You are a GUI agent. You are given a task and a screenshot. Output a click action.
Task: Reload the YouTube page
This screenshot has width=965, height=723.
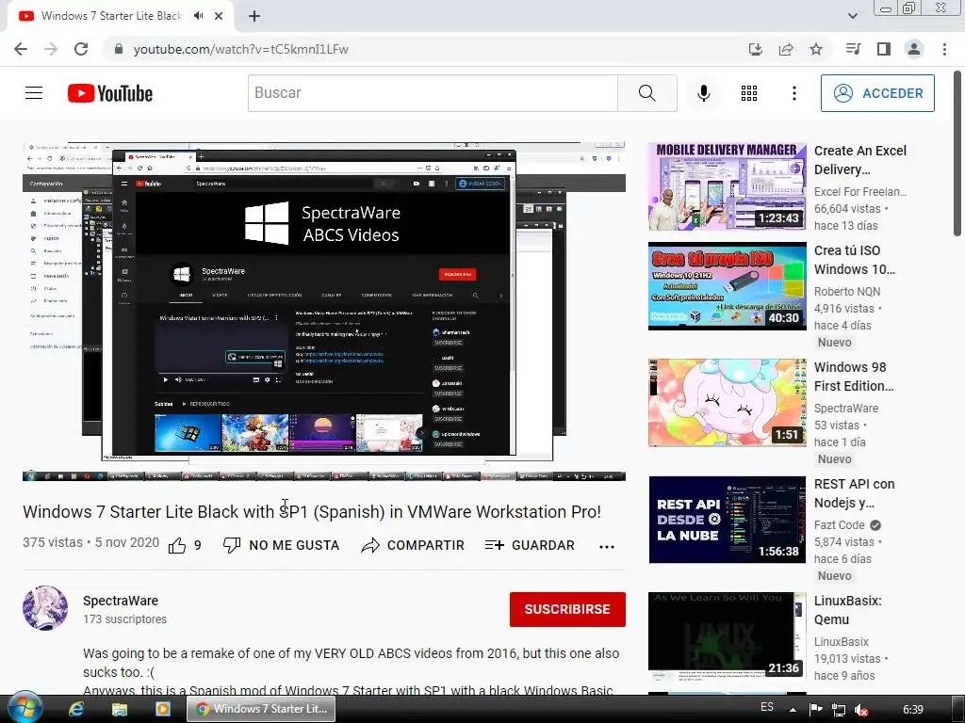(81, 49)
